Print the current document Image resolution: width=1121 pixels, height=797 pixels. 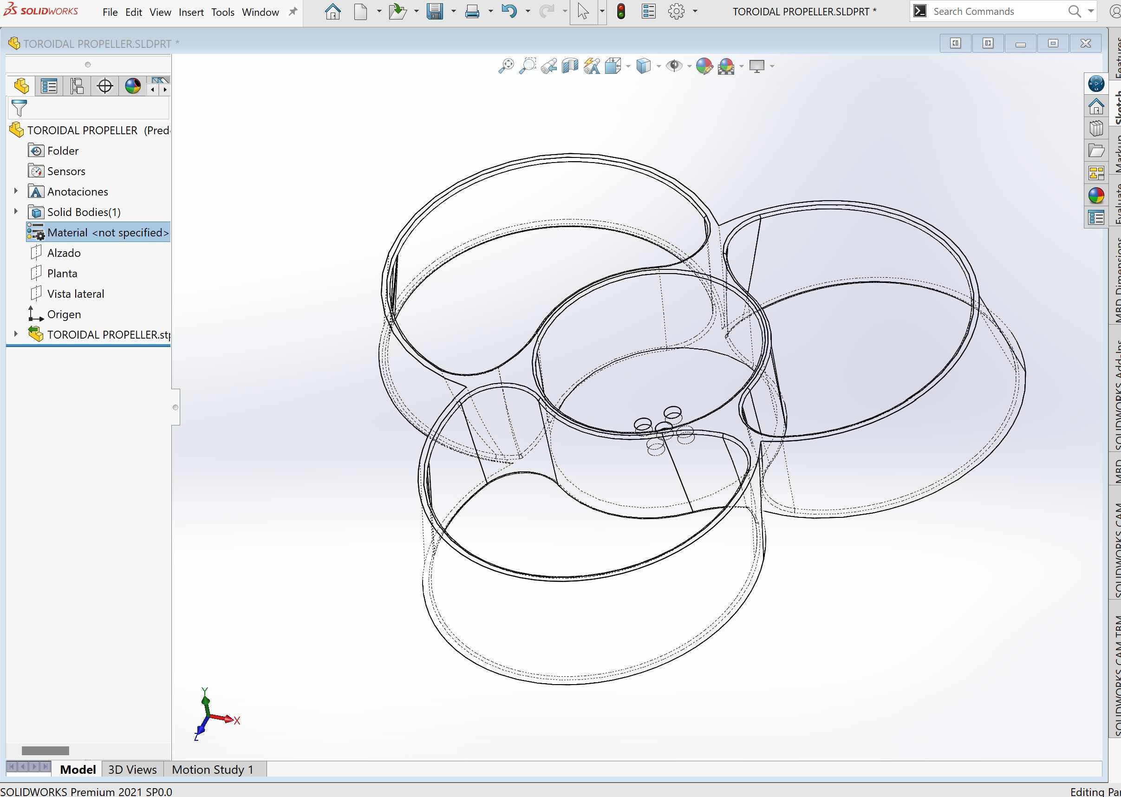[472, 11]
